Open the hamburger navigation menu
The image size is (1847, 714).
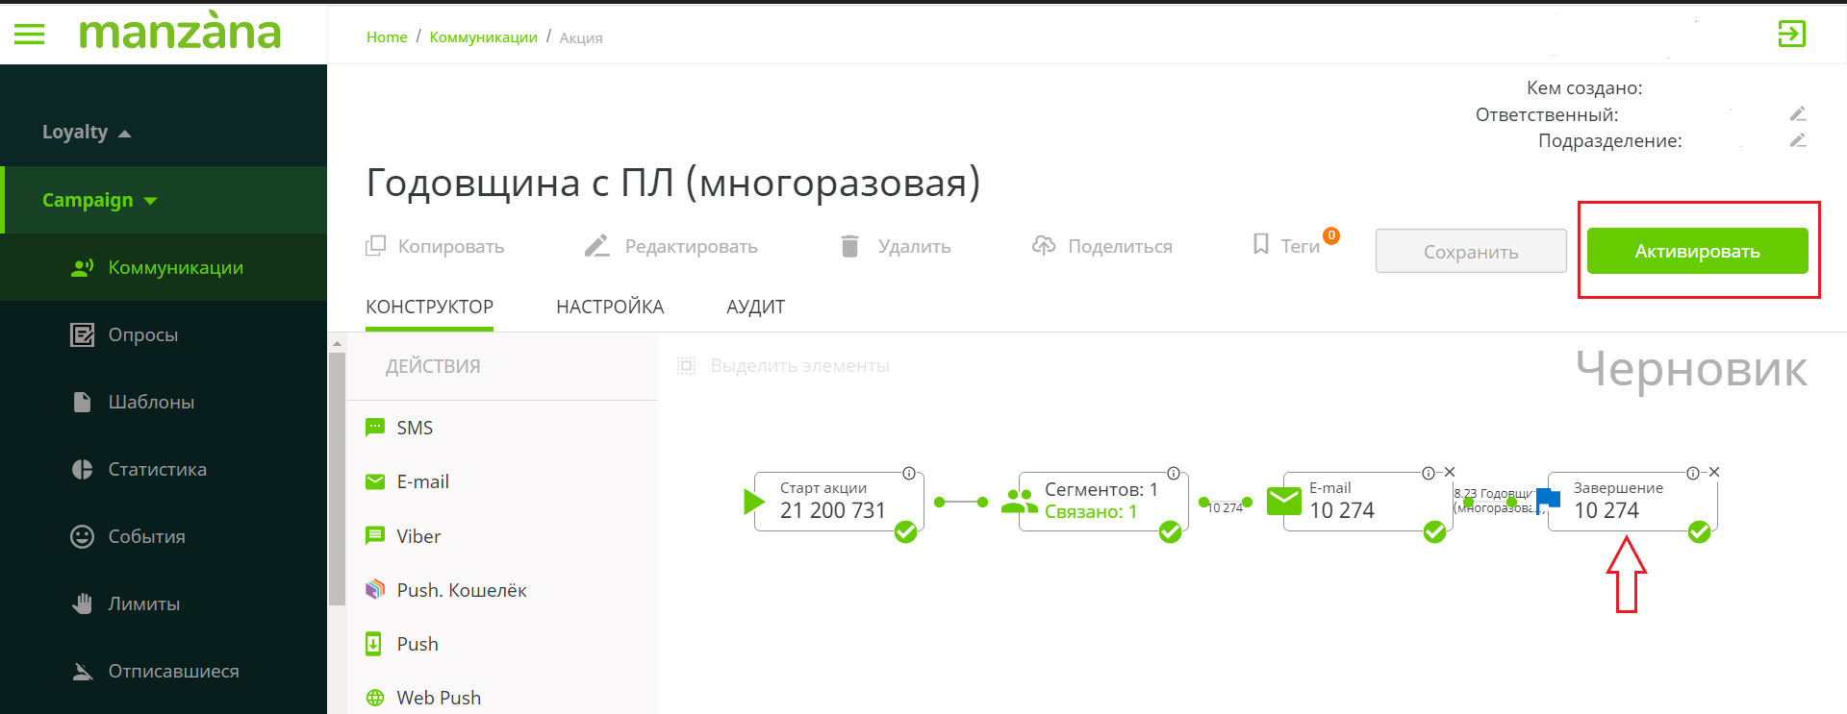click(x=29, y=35)
